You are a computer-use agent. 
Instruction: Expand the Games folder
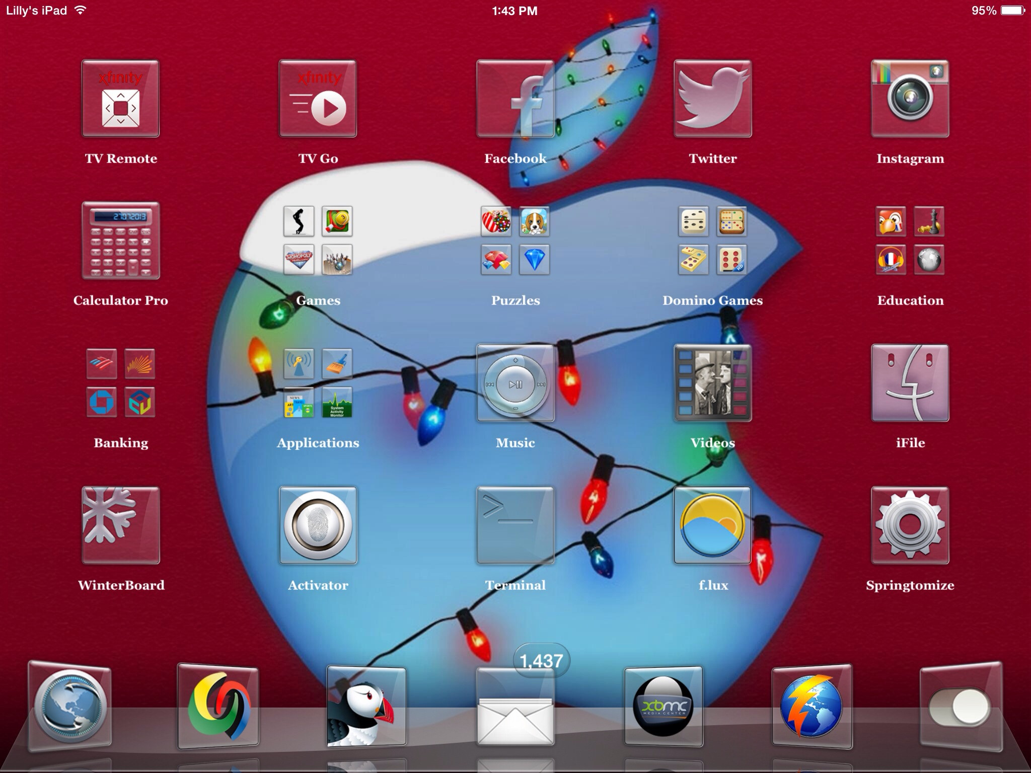pos(318,241)
